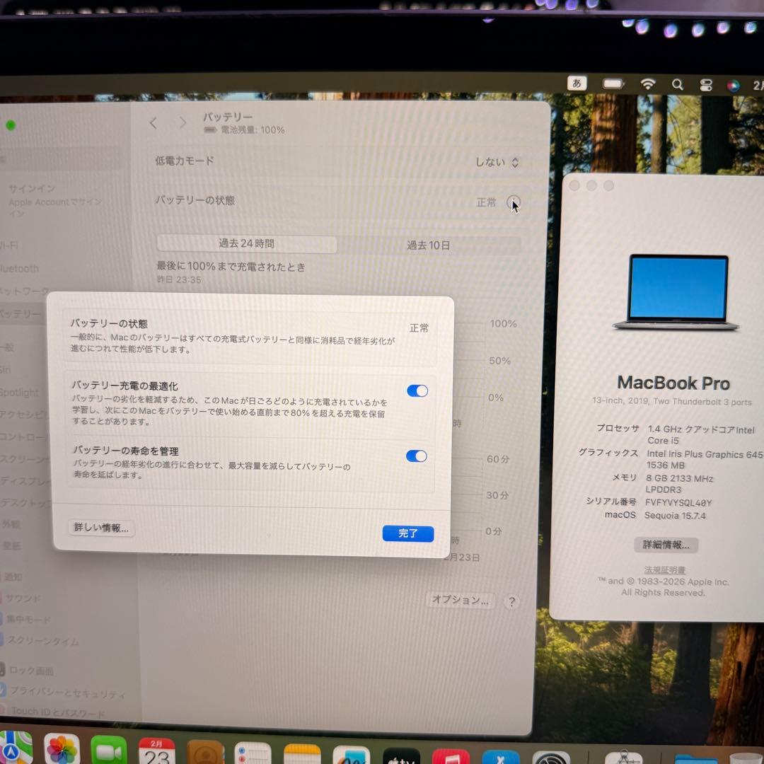Open help with the question mark button
The width and height of the screenshot is (764, 764).
pos(511,602)
